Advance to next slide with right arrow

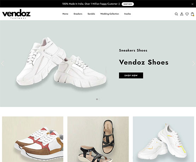pos(194,63)
